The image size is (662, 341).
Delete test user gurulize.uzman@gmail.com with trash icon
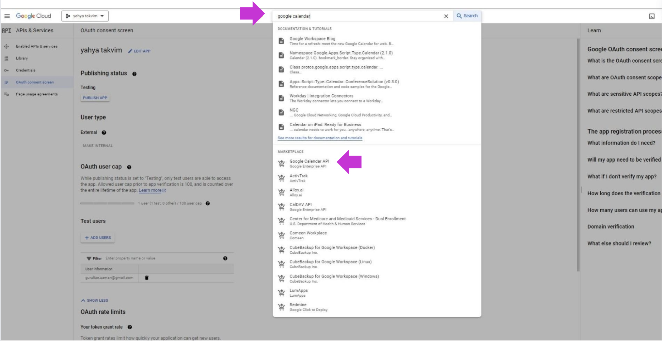[x=147, y=278]
